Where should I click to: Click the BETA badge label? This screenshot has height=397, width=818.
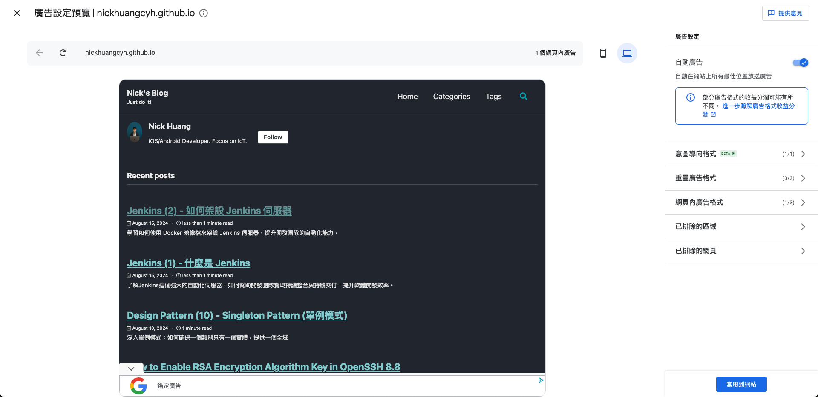tap(728, 154)
